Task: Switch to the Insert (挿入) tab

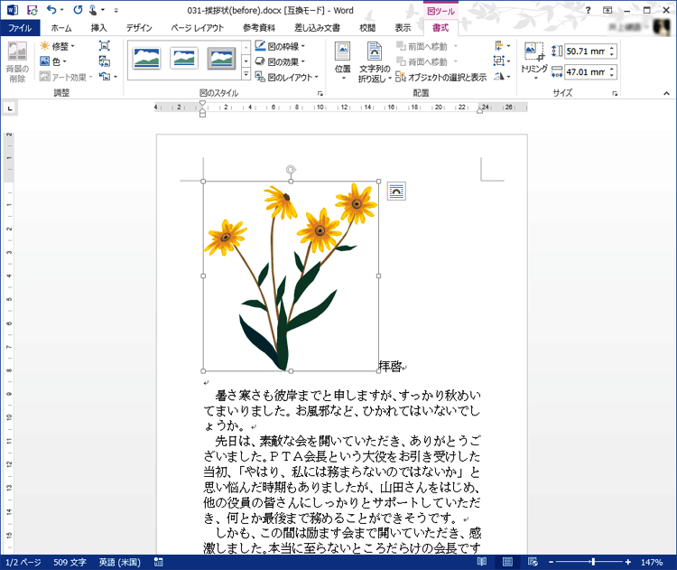Action: click(98, 28)
